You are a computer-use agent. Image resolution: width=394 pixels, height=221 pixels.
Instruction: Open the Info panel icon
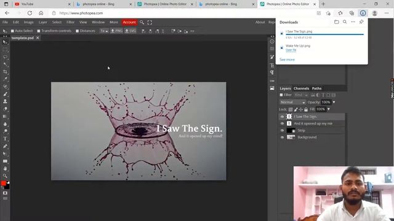(x=272, y=41)
